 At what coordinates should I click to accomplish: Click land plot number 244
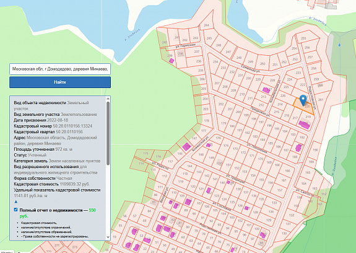click(x=206, y=25)
